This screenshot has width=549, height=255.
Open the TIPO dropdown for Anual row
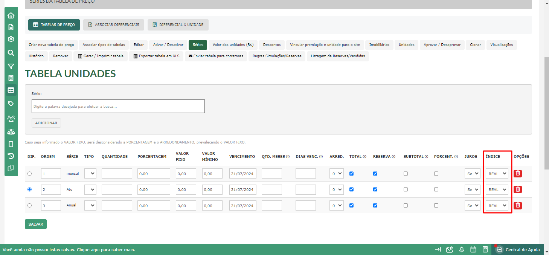pyautogui.click(x=90, y=206)
